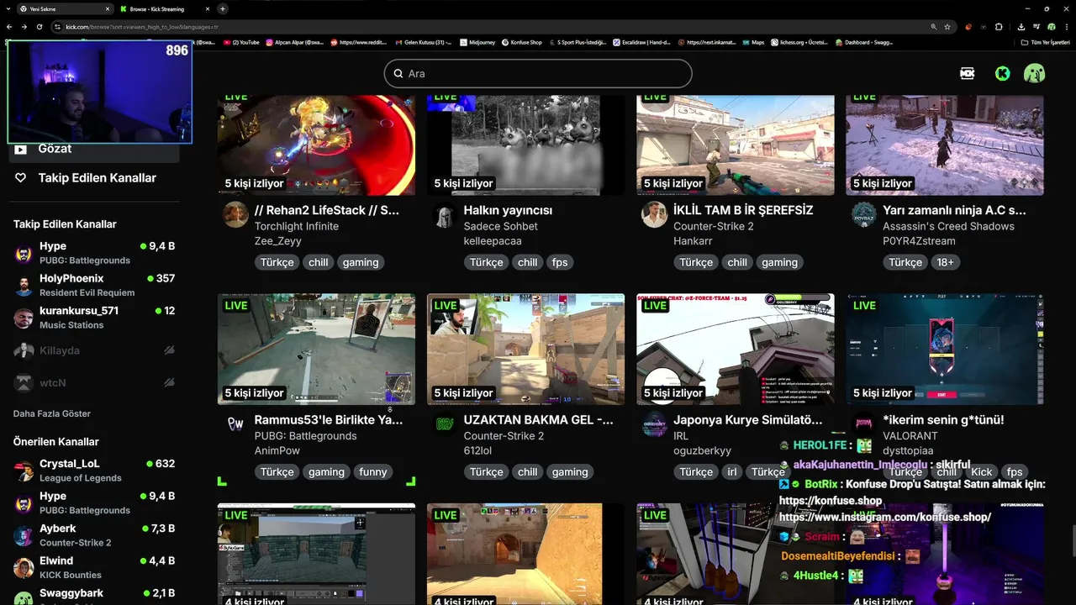Select the Assassin's Creed Shadows category link
The height and width of the screenshot is (605, 1076).
[948, 226]
